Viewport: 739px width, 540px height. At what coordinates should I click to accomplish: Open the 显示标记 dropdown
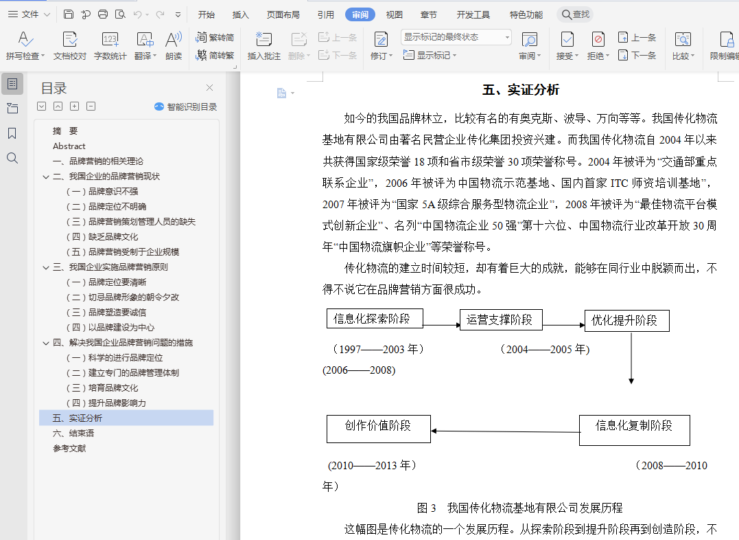[x=430, y=55]
